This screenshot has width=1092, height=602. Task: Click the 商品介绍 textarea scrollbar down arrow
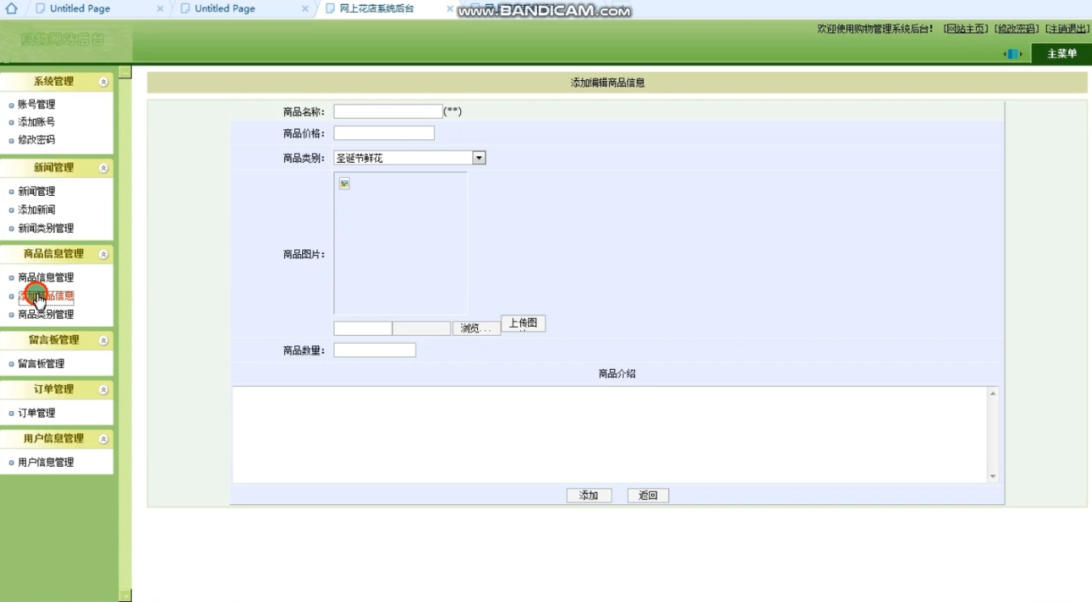pos(992,477)
